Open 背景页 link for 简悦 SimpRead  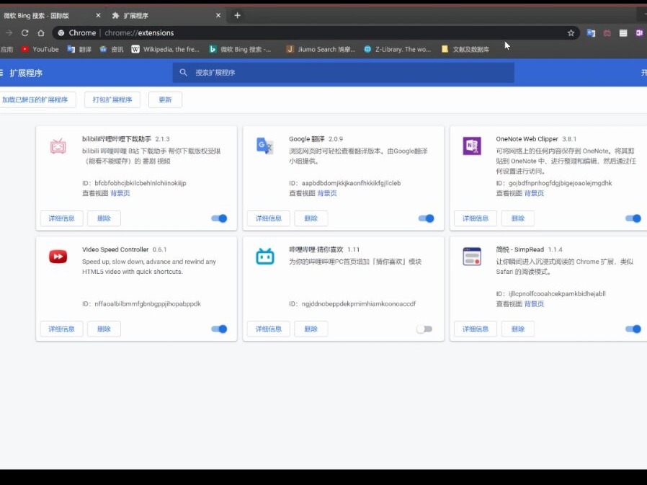[x=534, y=304]
